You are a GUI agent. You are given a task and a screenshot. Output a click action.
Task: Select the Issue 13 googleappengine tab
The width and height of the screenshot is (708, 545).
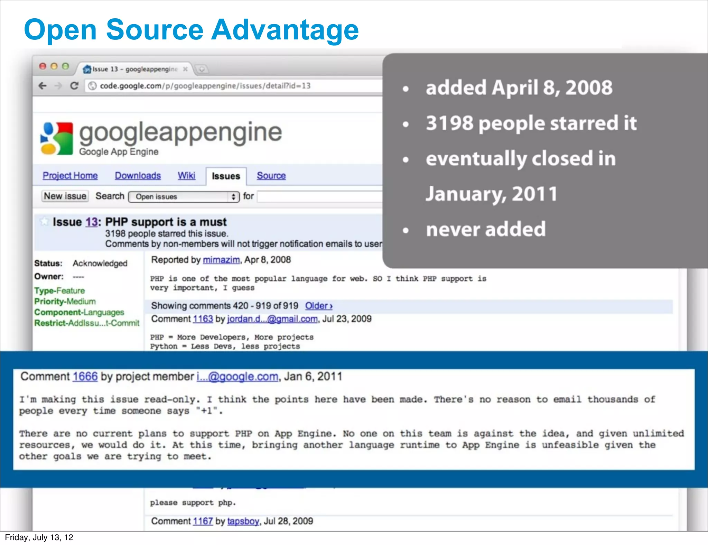point(135,69)
